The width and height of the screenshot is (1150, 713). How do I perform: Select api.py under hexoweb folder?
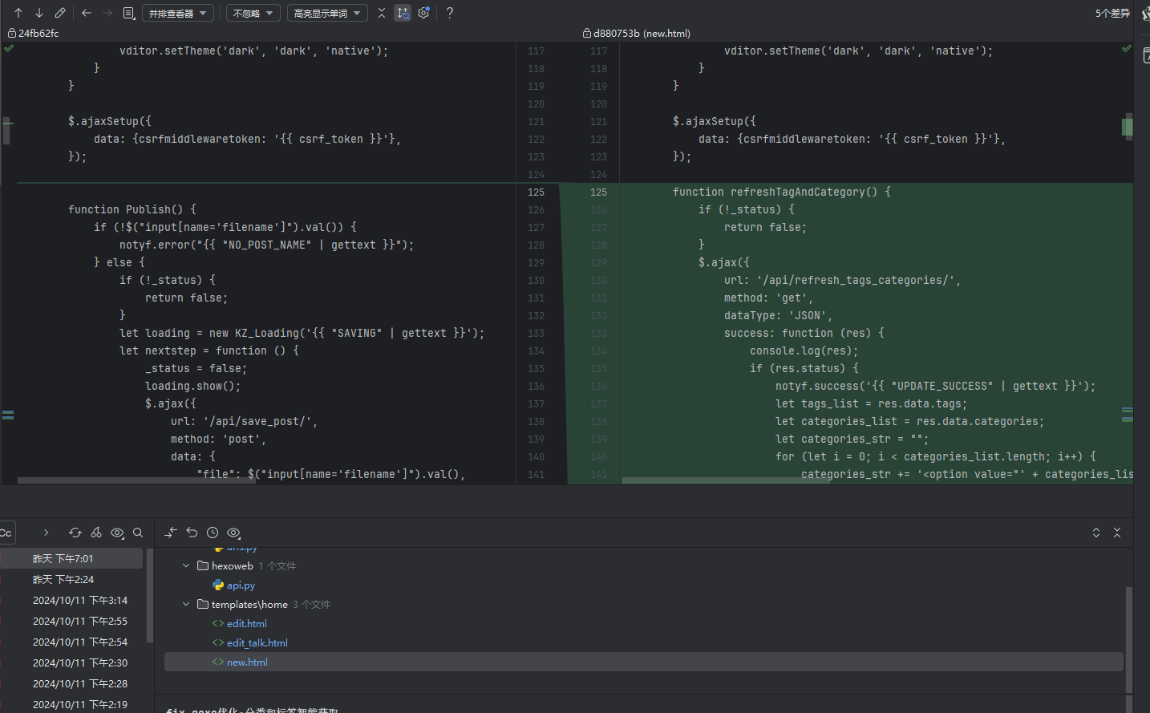(241, 585)
